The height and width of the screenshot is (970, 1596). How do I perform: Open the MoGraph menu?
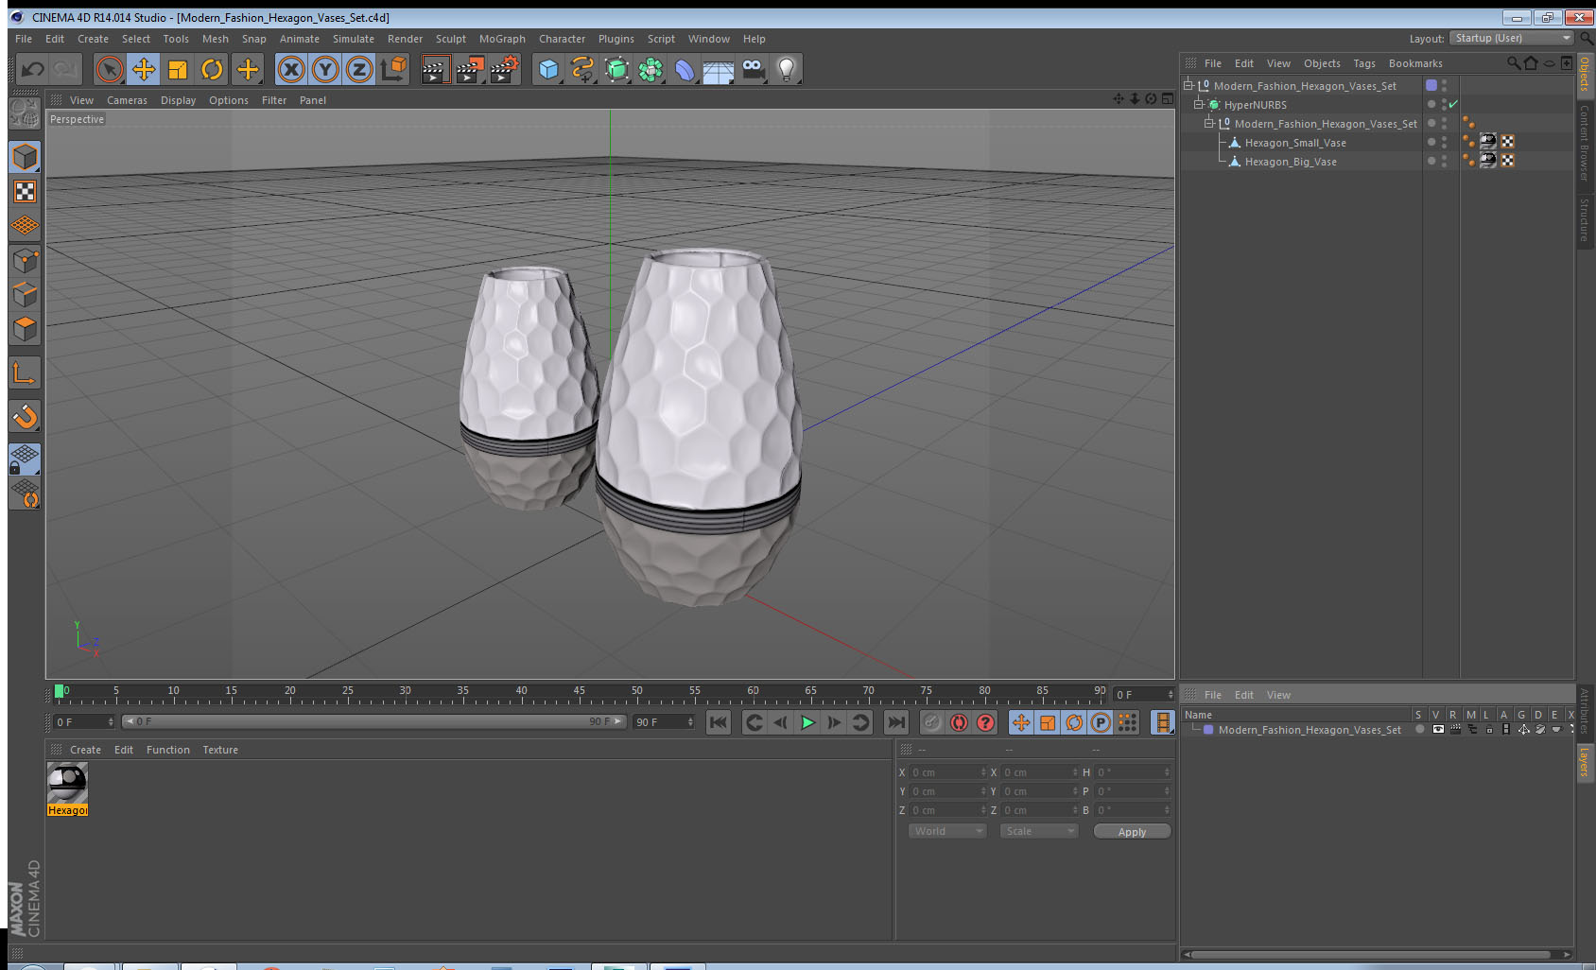(x=502, y=39)
